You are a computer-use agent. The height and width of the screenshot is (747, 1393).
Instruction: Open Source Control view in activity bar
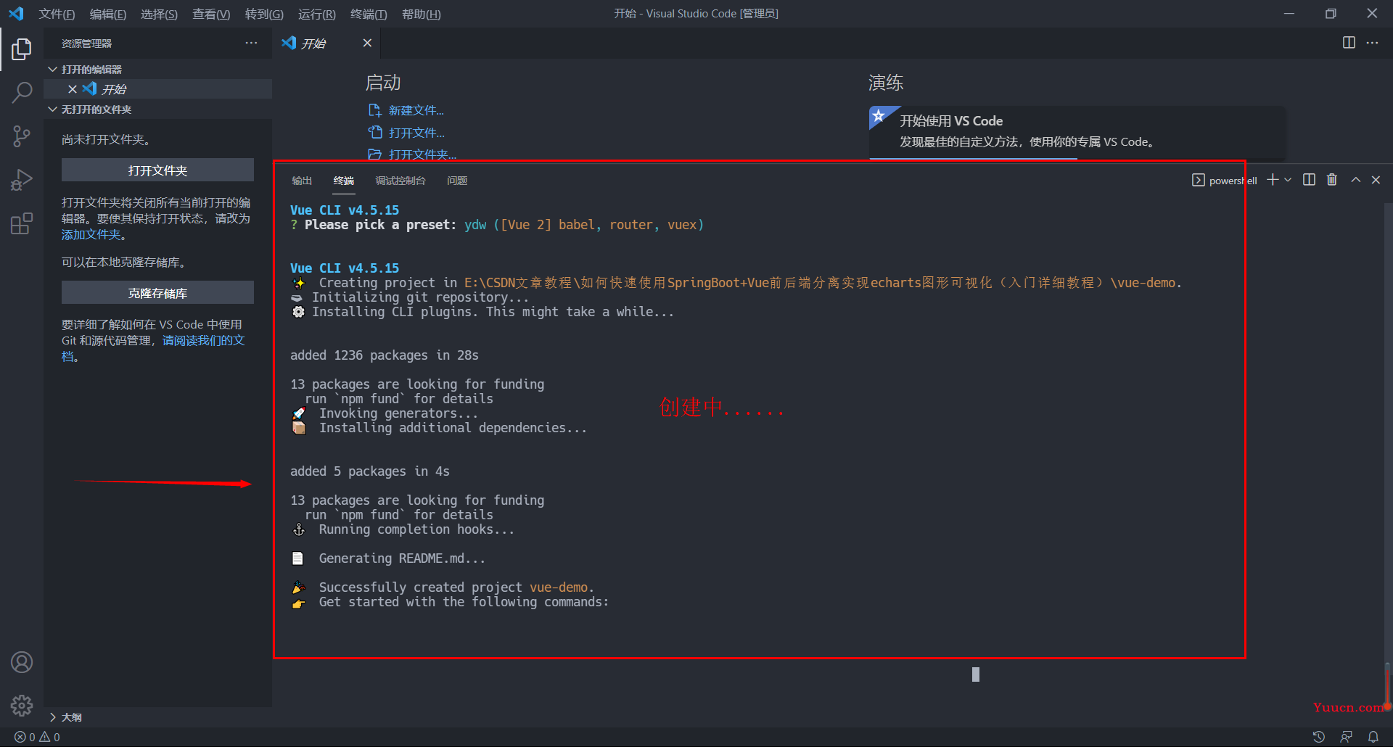coord(22,136)
